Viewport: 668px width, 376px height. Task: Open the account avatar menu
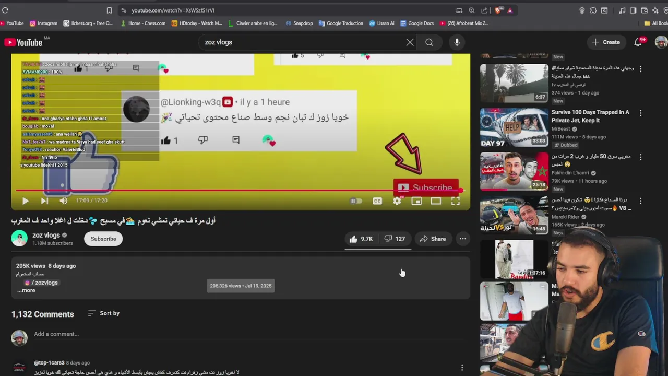(661, 42)
